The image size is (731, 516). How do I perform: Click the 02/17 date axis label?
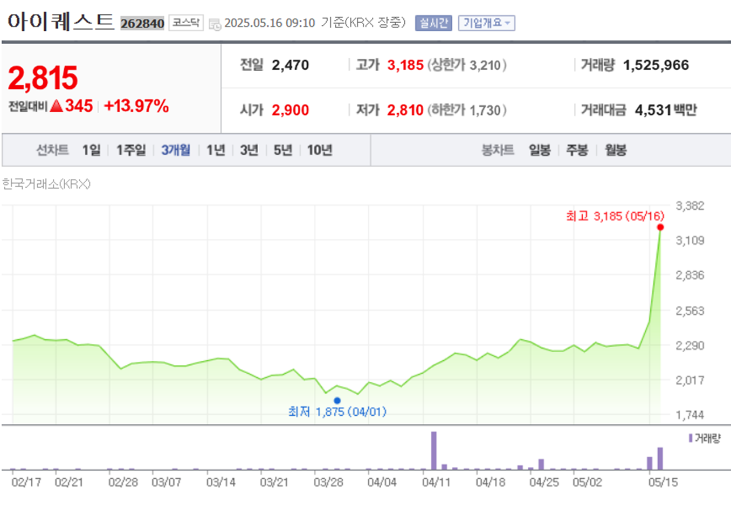coord(26,482)
